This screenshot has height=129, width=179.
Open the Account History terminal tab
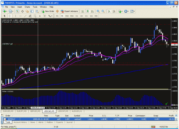(x=20, y=122)
